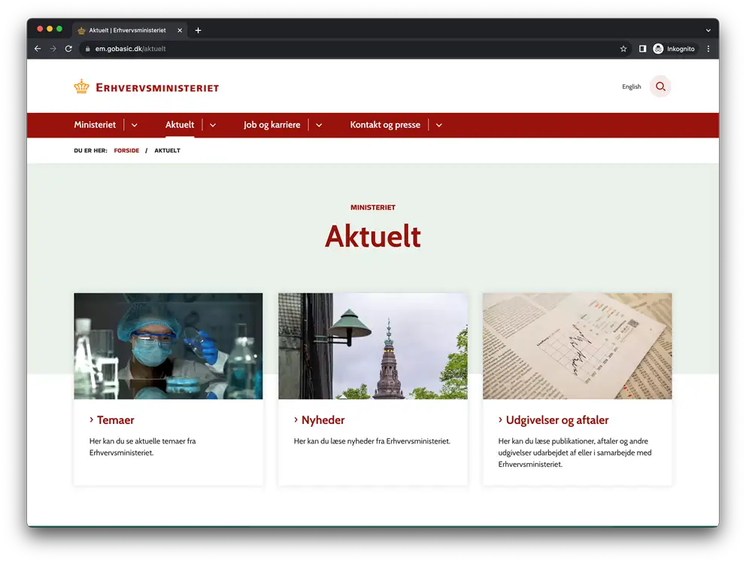Expand the Aktuelt submenu chevron

tap(213, 126)
